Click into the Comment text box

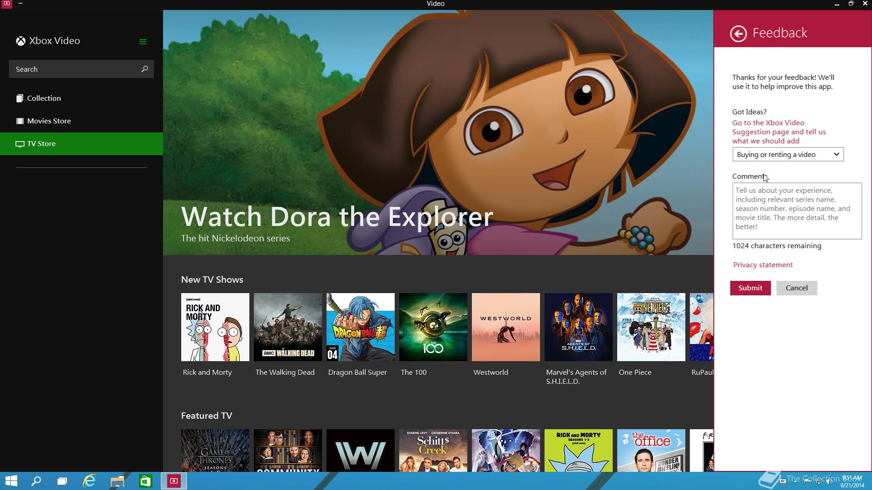pos(797,211)
